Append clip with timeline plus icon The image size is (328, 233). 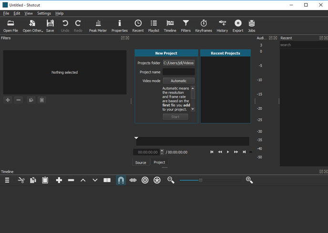pos(59,180)
